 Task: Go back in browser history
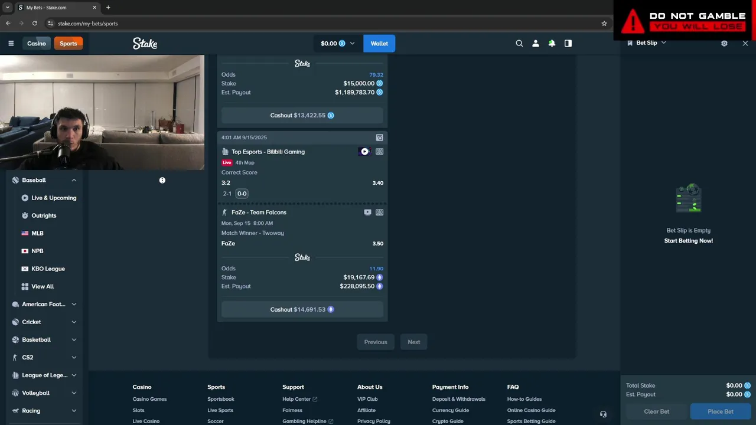(x=8, y=23)
